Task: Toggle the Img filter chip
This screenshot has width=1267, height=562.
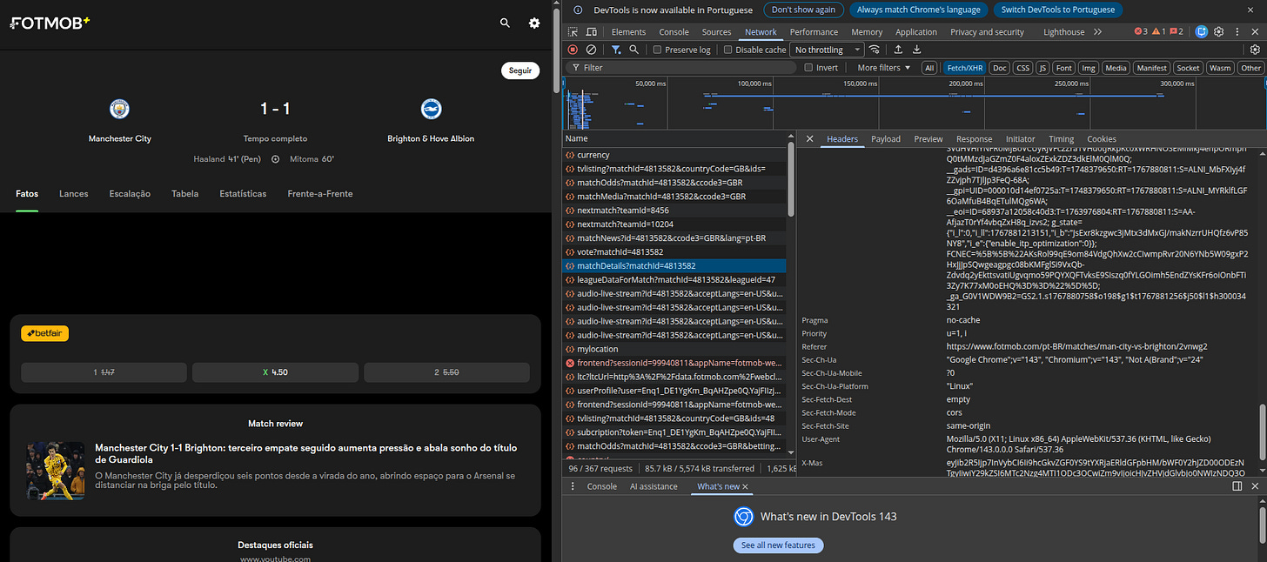Action: point(1088,67)
